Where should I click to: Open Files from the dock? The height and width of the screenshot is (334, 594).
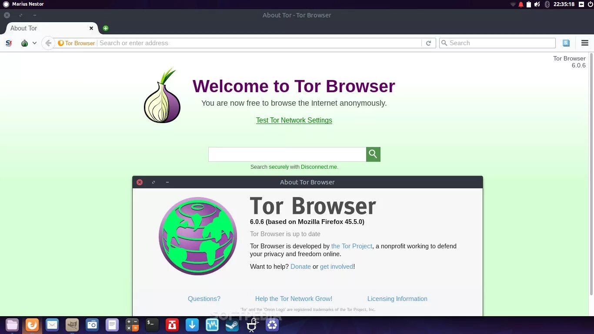click(12, 325)
